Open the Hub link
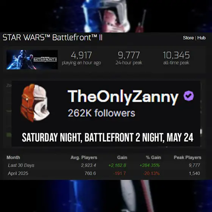Viewport: 212px width, 212px height. [201, 38]
